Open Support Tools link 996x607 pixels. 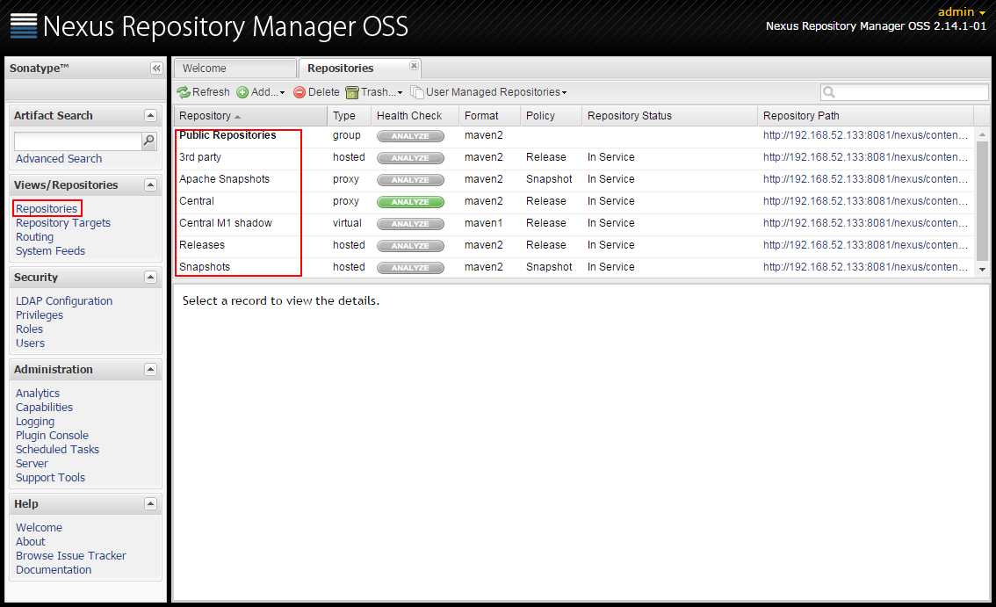click(x=50, y=477)
